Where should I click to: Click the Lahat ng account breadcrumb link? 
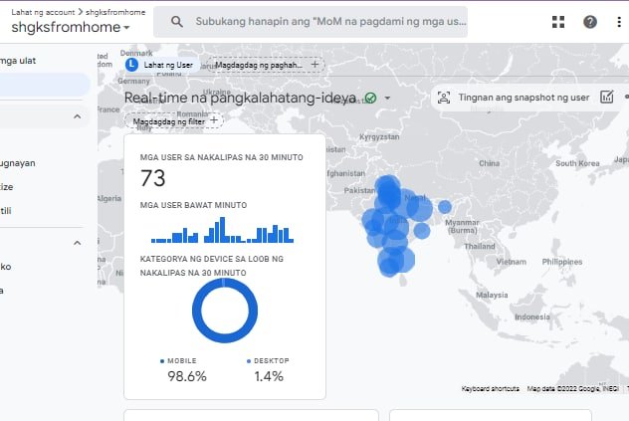[x=40, y=10]
